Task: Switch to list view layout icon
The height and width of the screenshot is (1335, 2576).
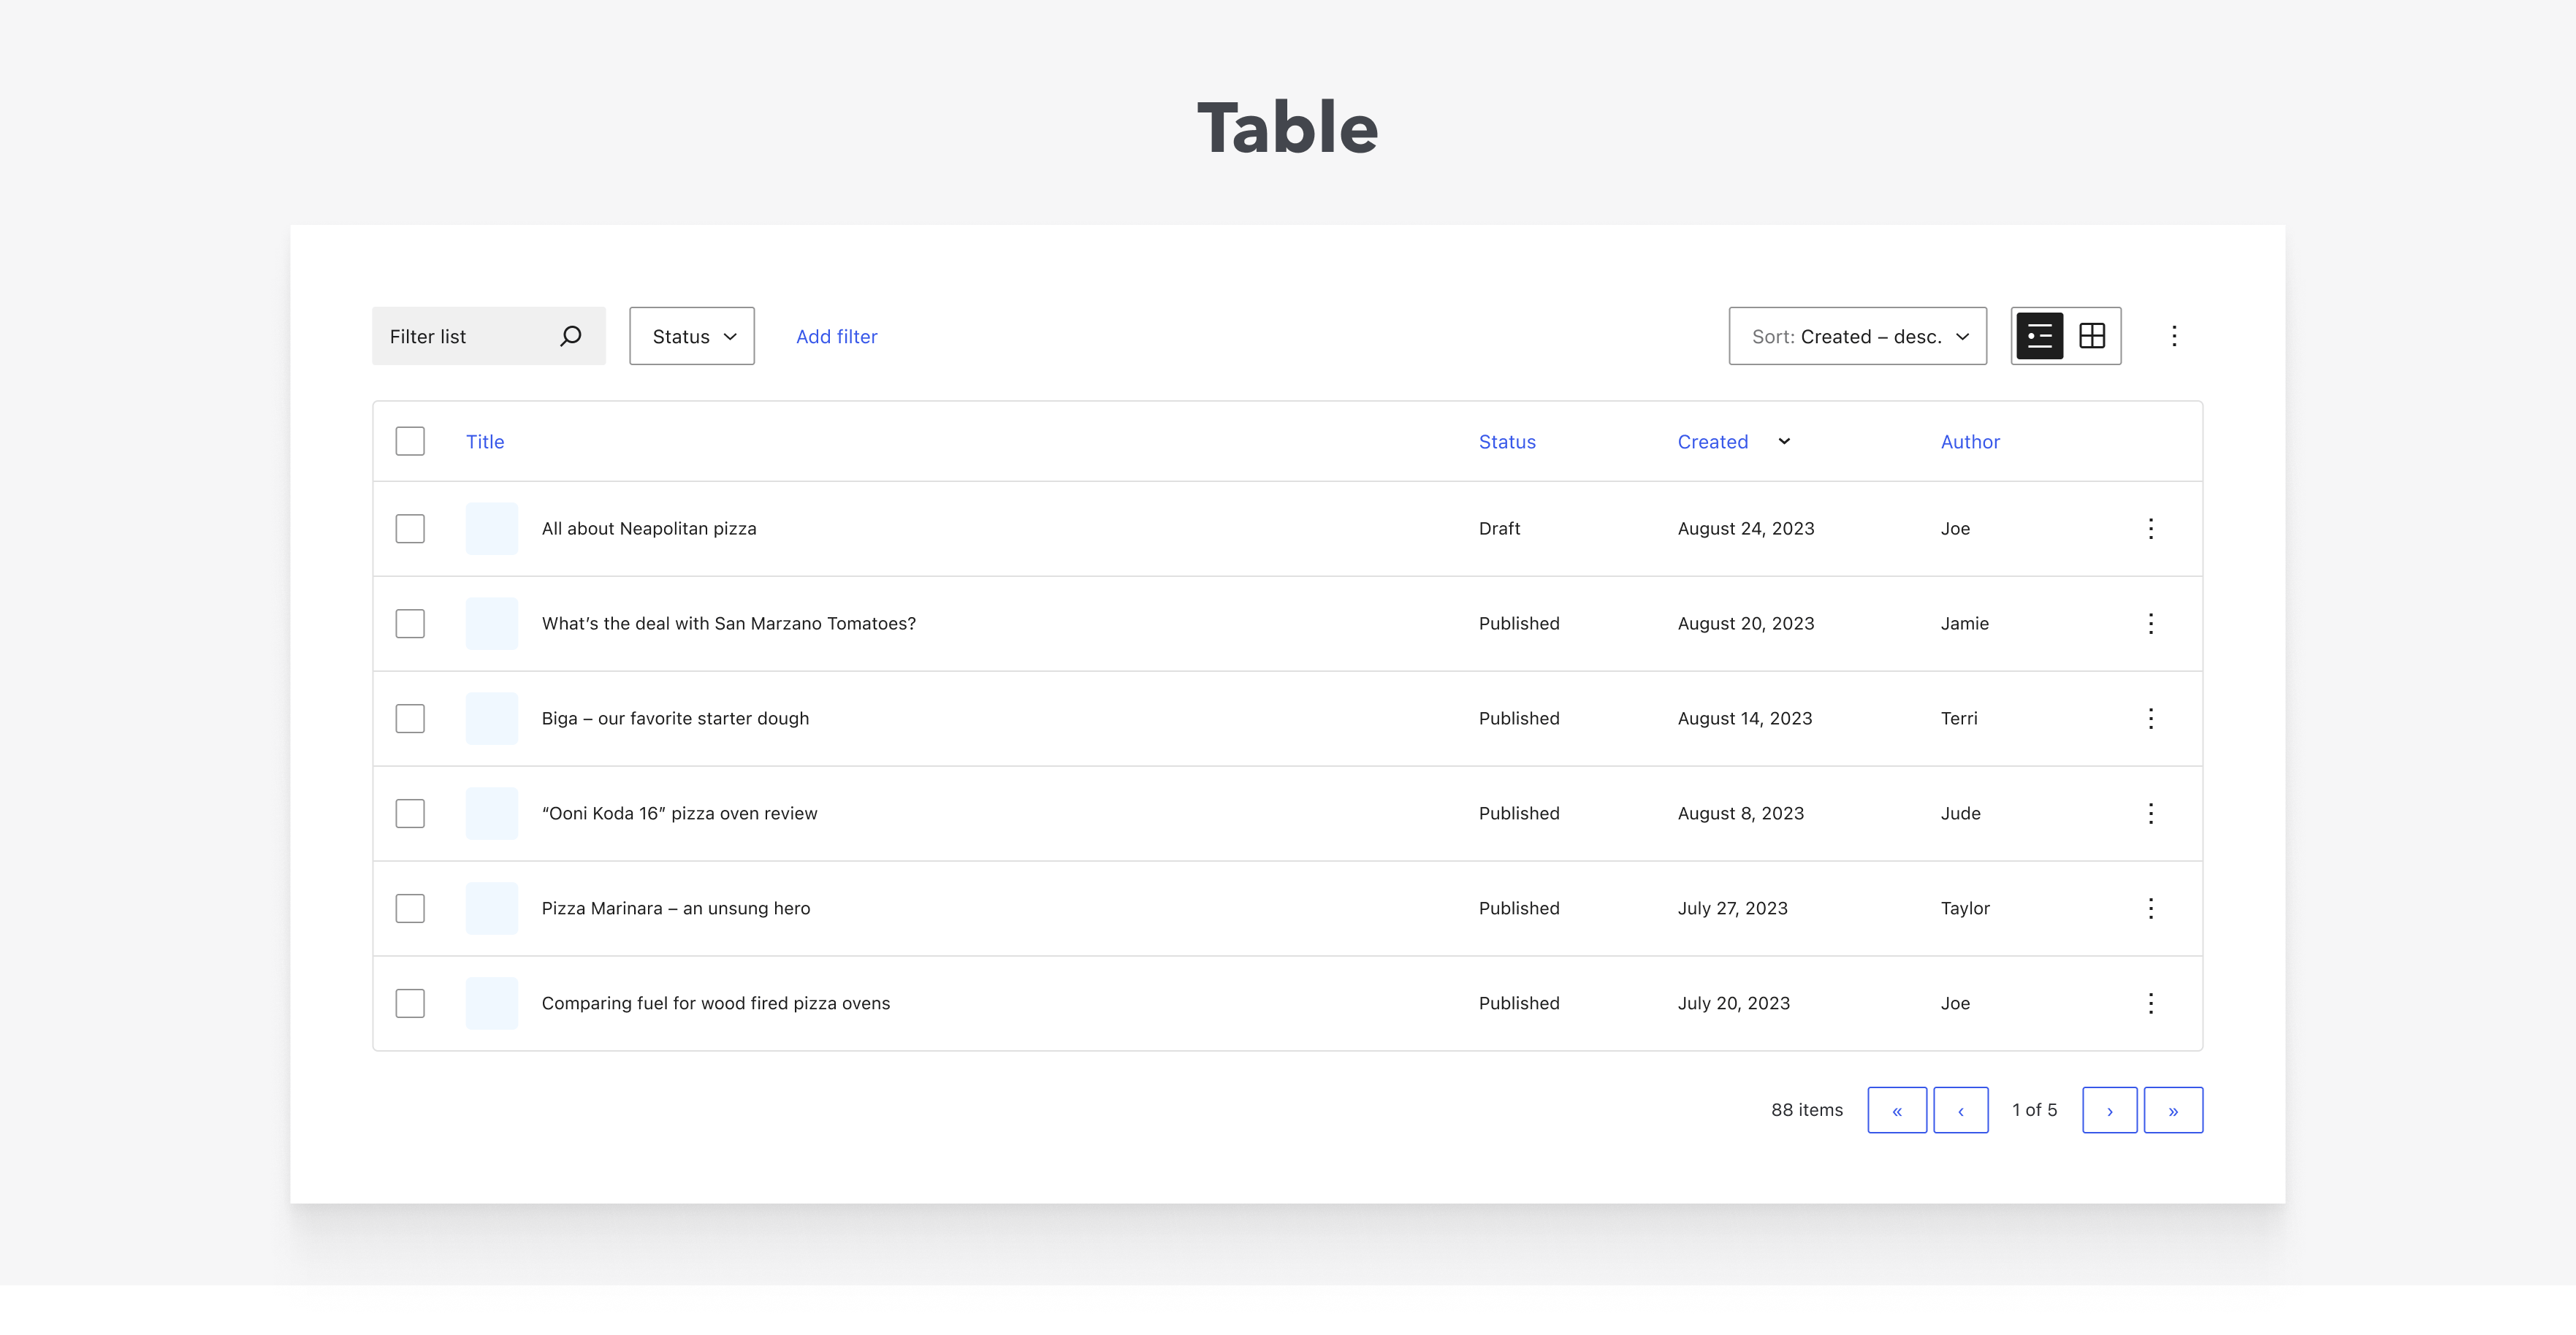Action: (2039, 336)
